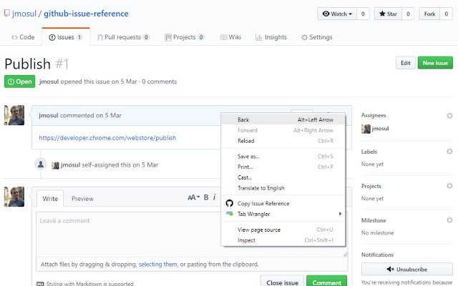This screenshot has height=286, width=458.
Task: Open the Milestone gear icon
Action: [449, 220]
